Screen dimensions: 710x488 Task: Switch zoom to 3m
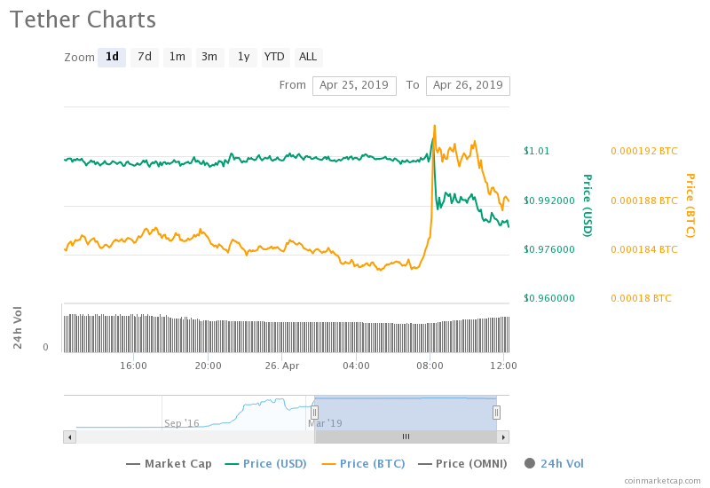click(x=209, y=58)
